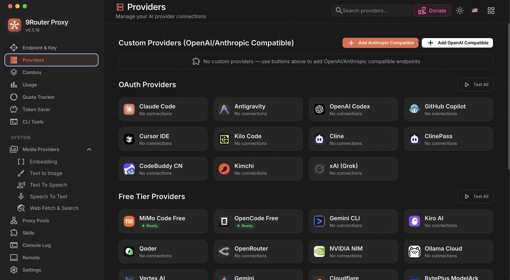This screenshot has width=510, height=280.
Task: Click the Ready status under OpenCode Free
Action: click(x=245, y=226)
